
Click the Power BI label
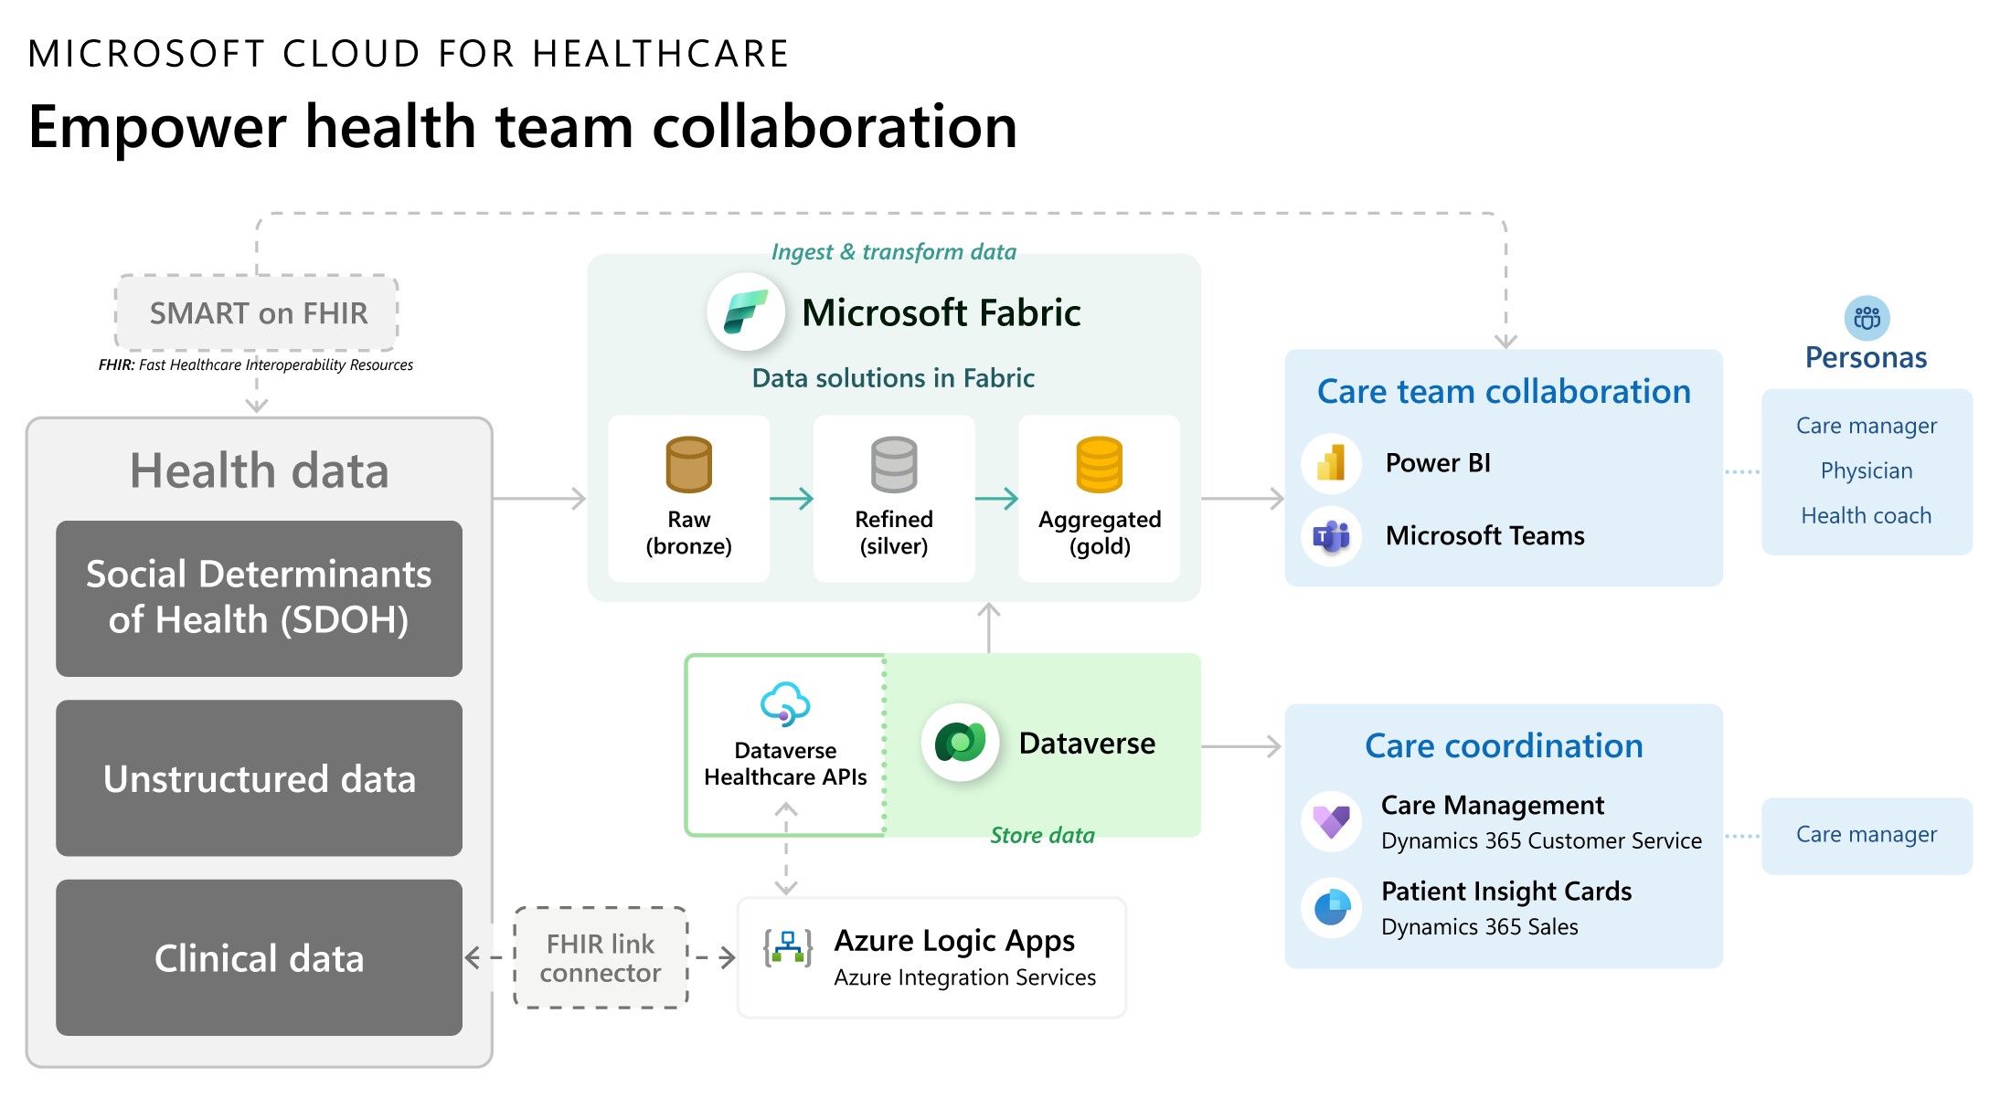pyautogui.click(x=1438, y=463)
